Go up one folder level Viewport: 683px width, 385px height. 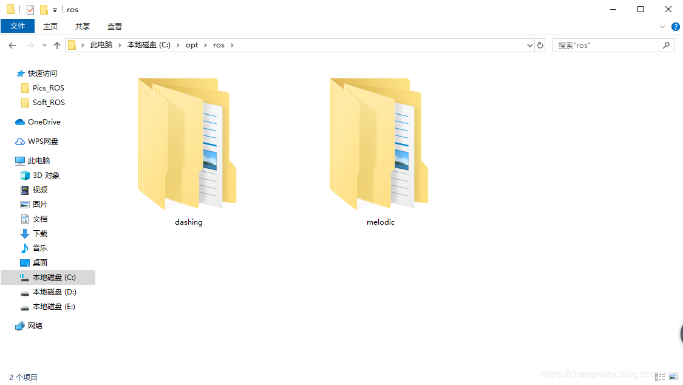coord(56,46)
